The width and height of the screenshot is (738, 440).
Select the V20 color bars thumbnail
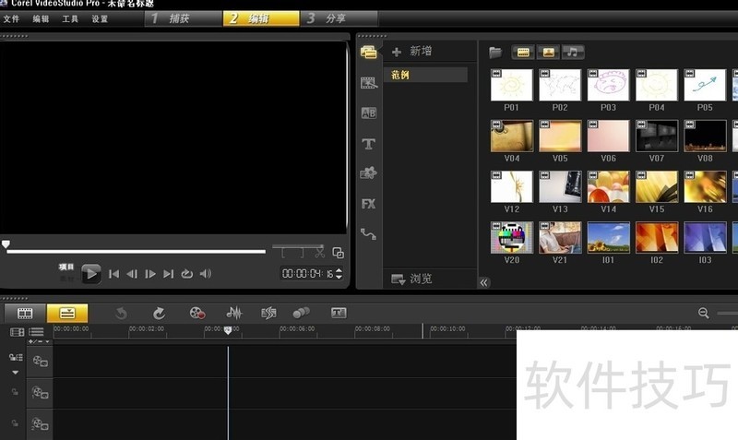point(512,238)
